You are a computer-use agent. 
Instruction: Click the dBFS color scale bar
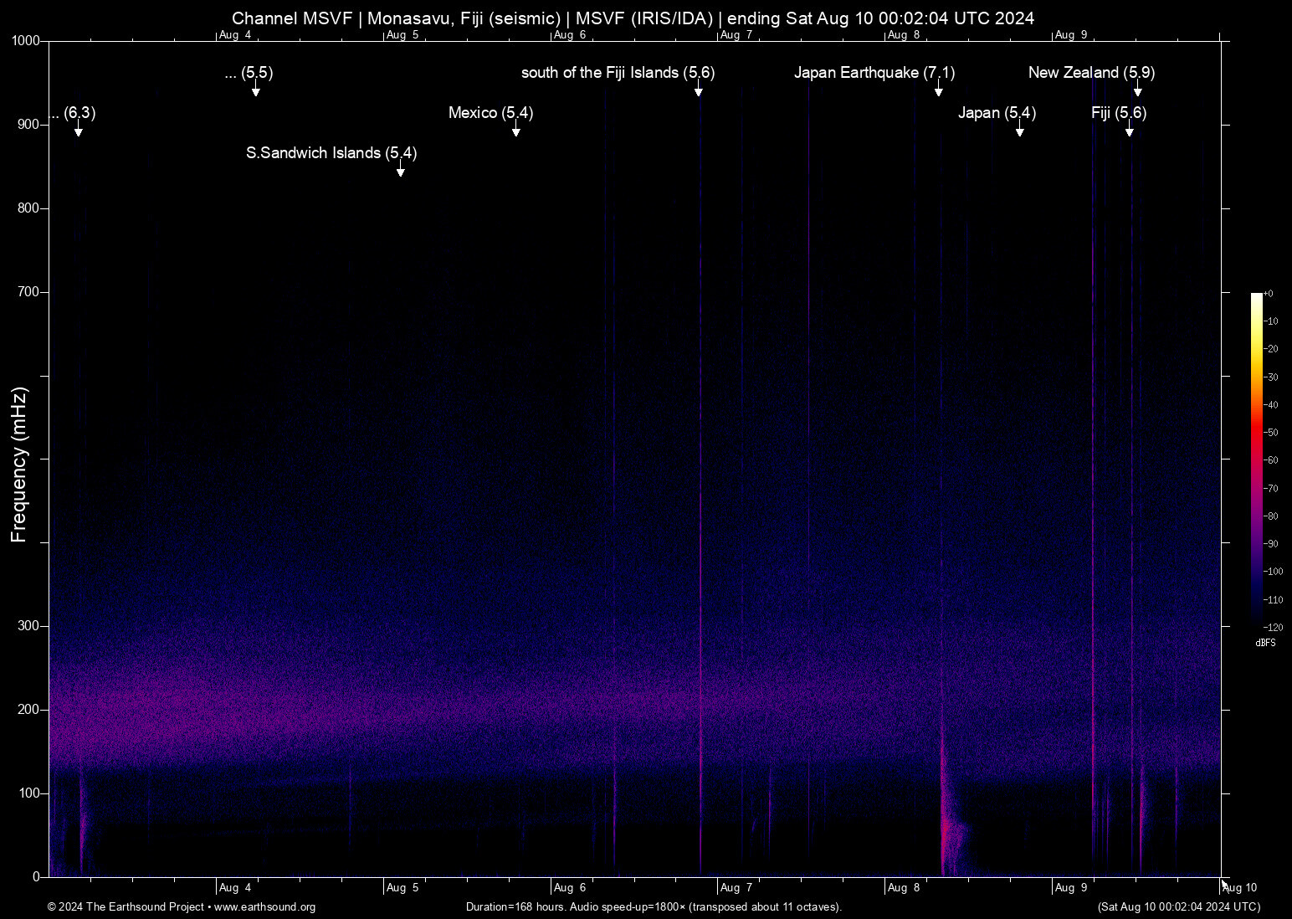1256,459
